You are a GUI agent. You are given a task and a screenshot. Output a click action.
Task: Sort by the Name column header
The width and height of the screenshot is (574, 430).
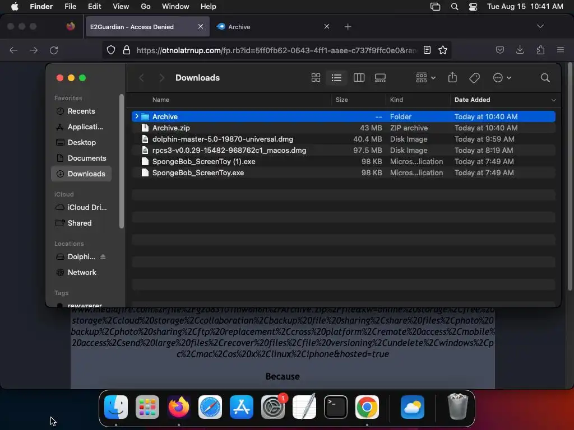click(x=161, y=100)
